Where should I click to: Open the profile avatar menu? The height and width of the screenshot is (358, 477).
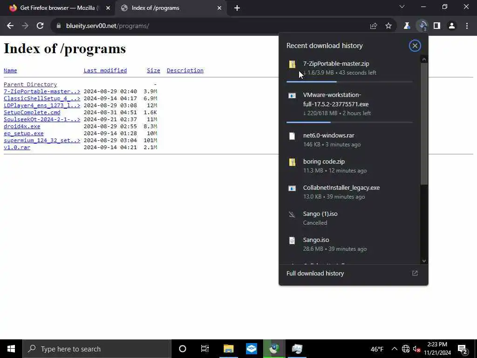(452, 26)
